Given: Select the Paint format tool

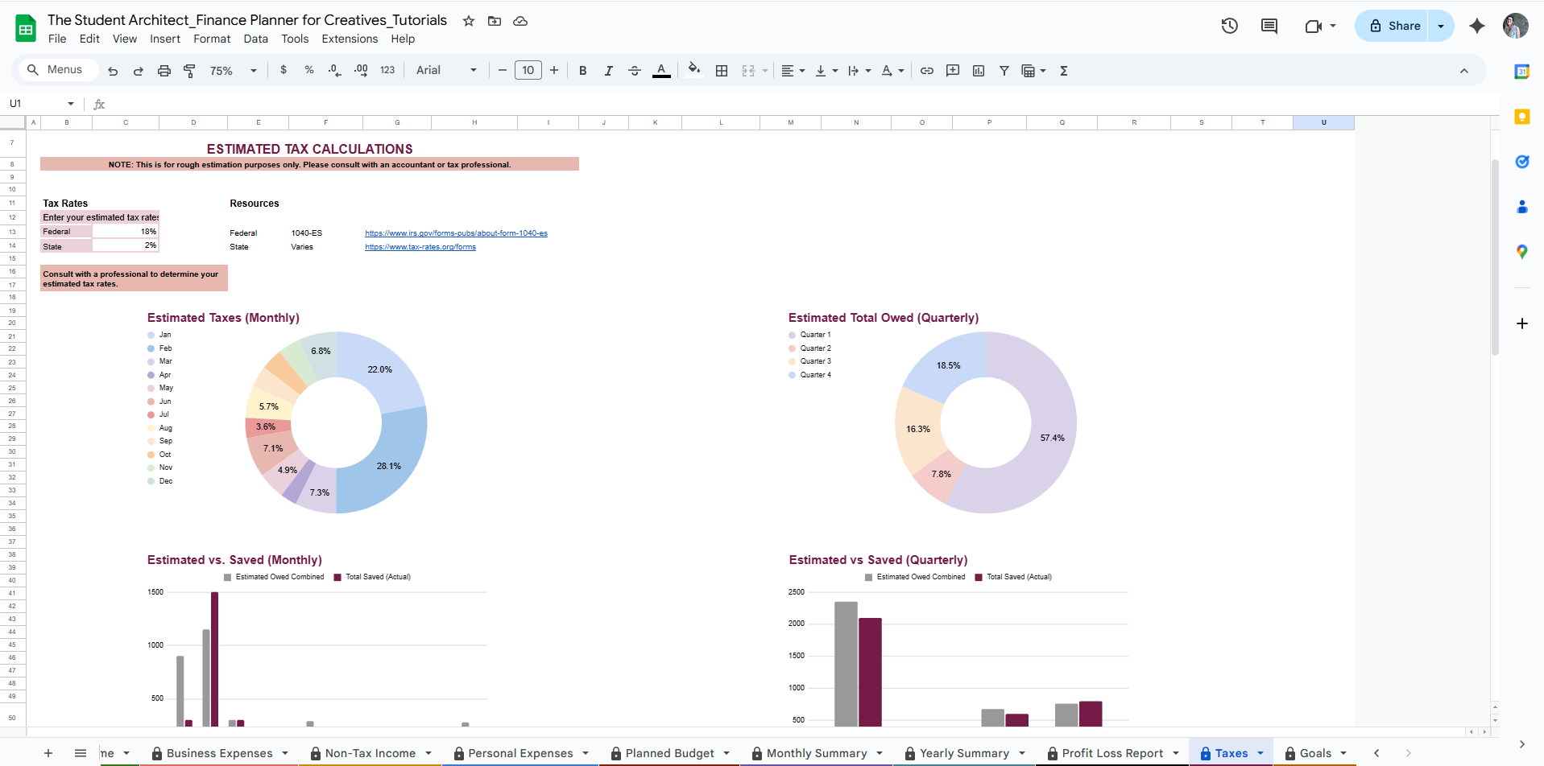Looking at the screenshot, I should click(190, 71).
